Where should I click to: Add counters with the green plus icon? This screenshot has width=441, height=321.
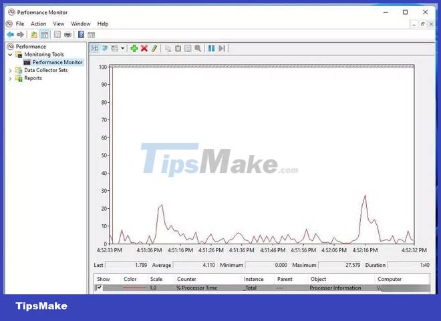tap(134, 49)
